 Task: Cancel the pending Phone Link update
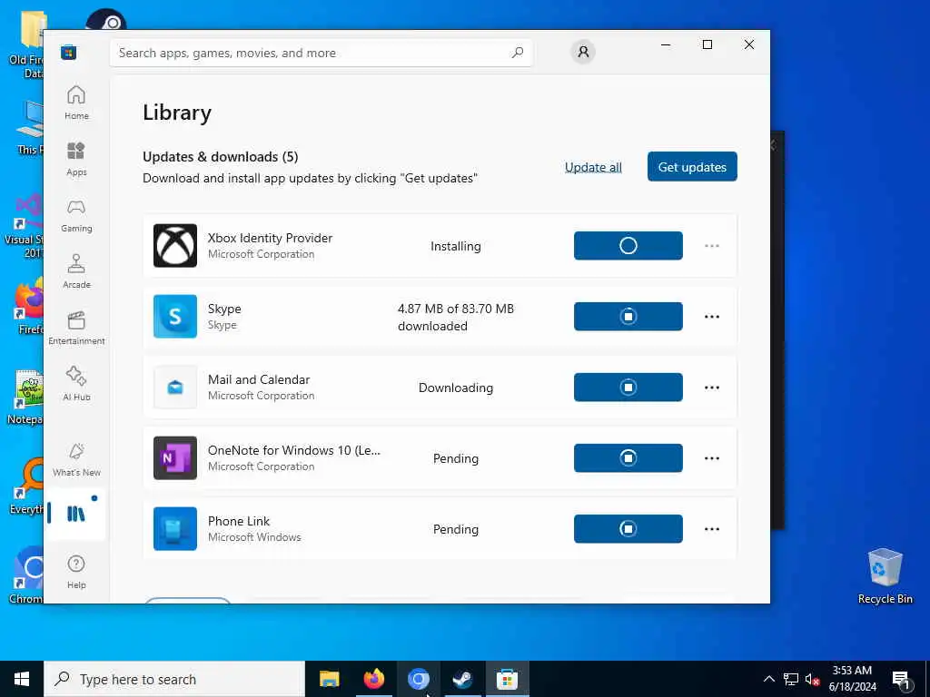click(x=628, y=529)
